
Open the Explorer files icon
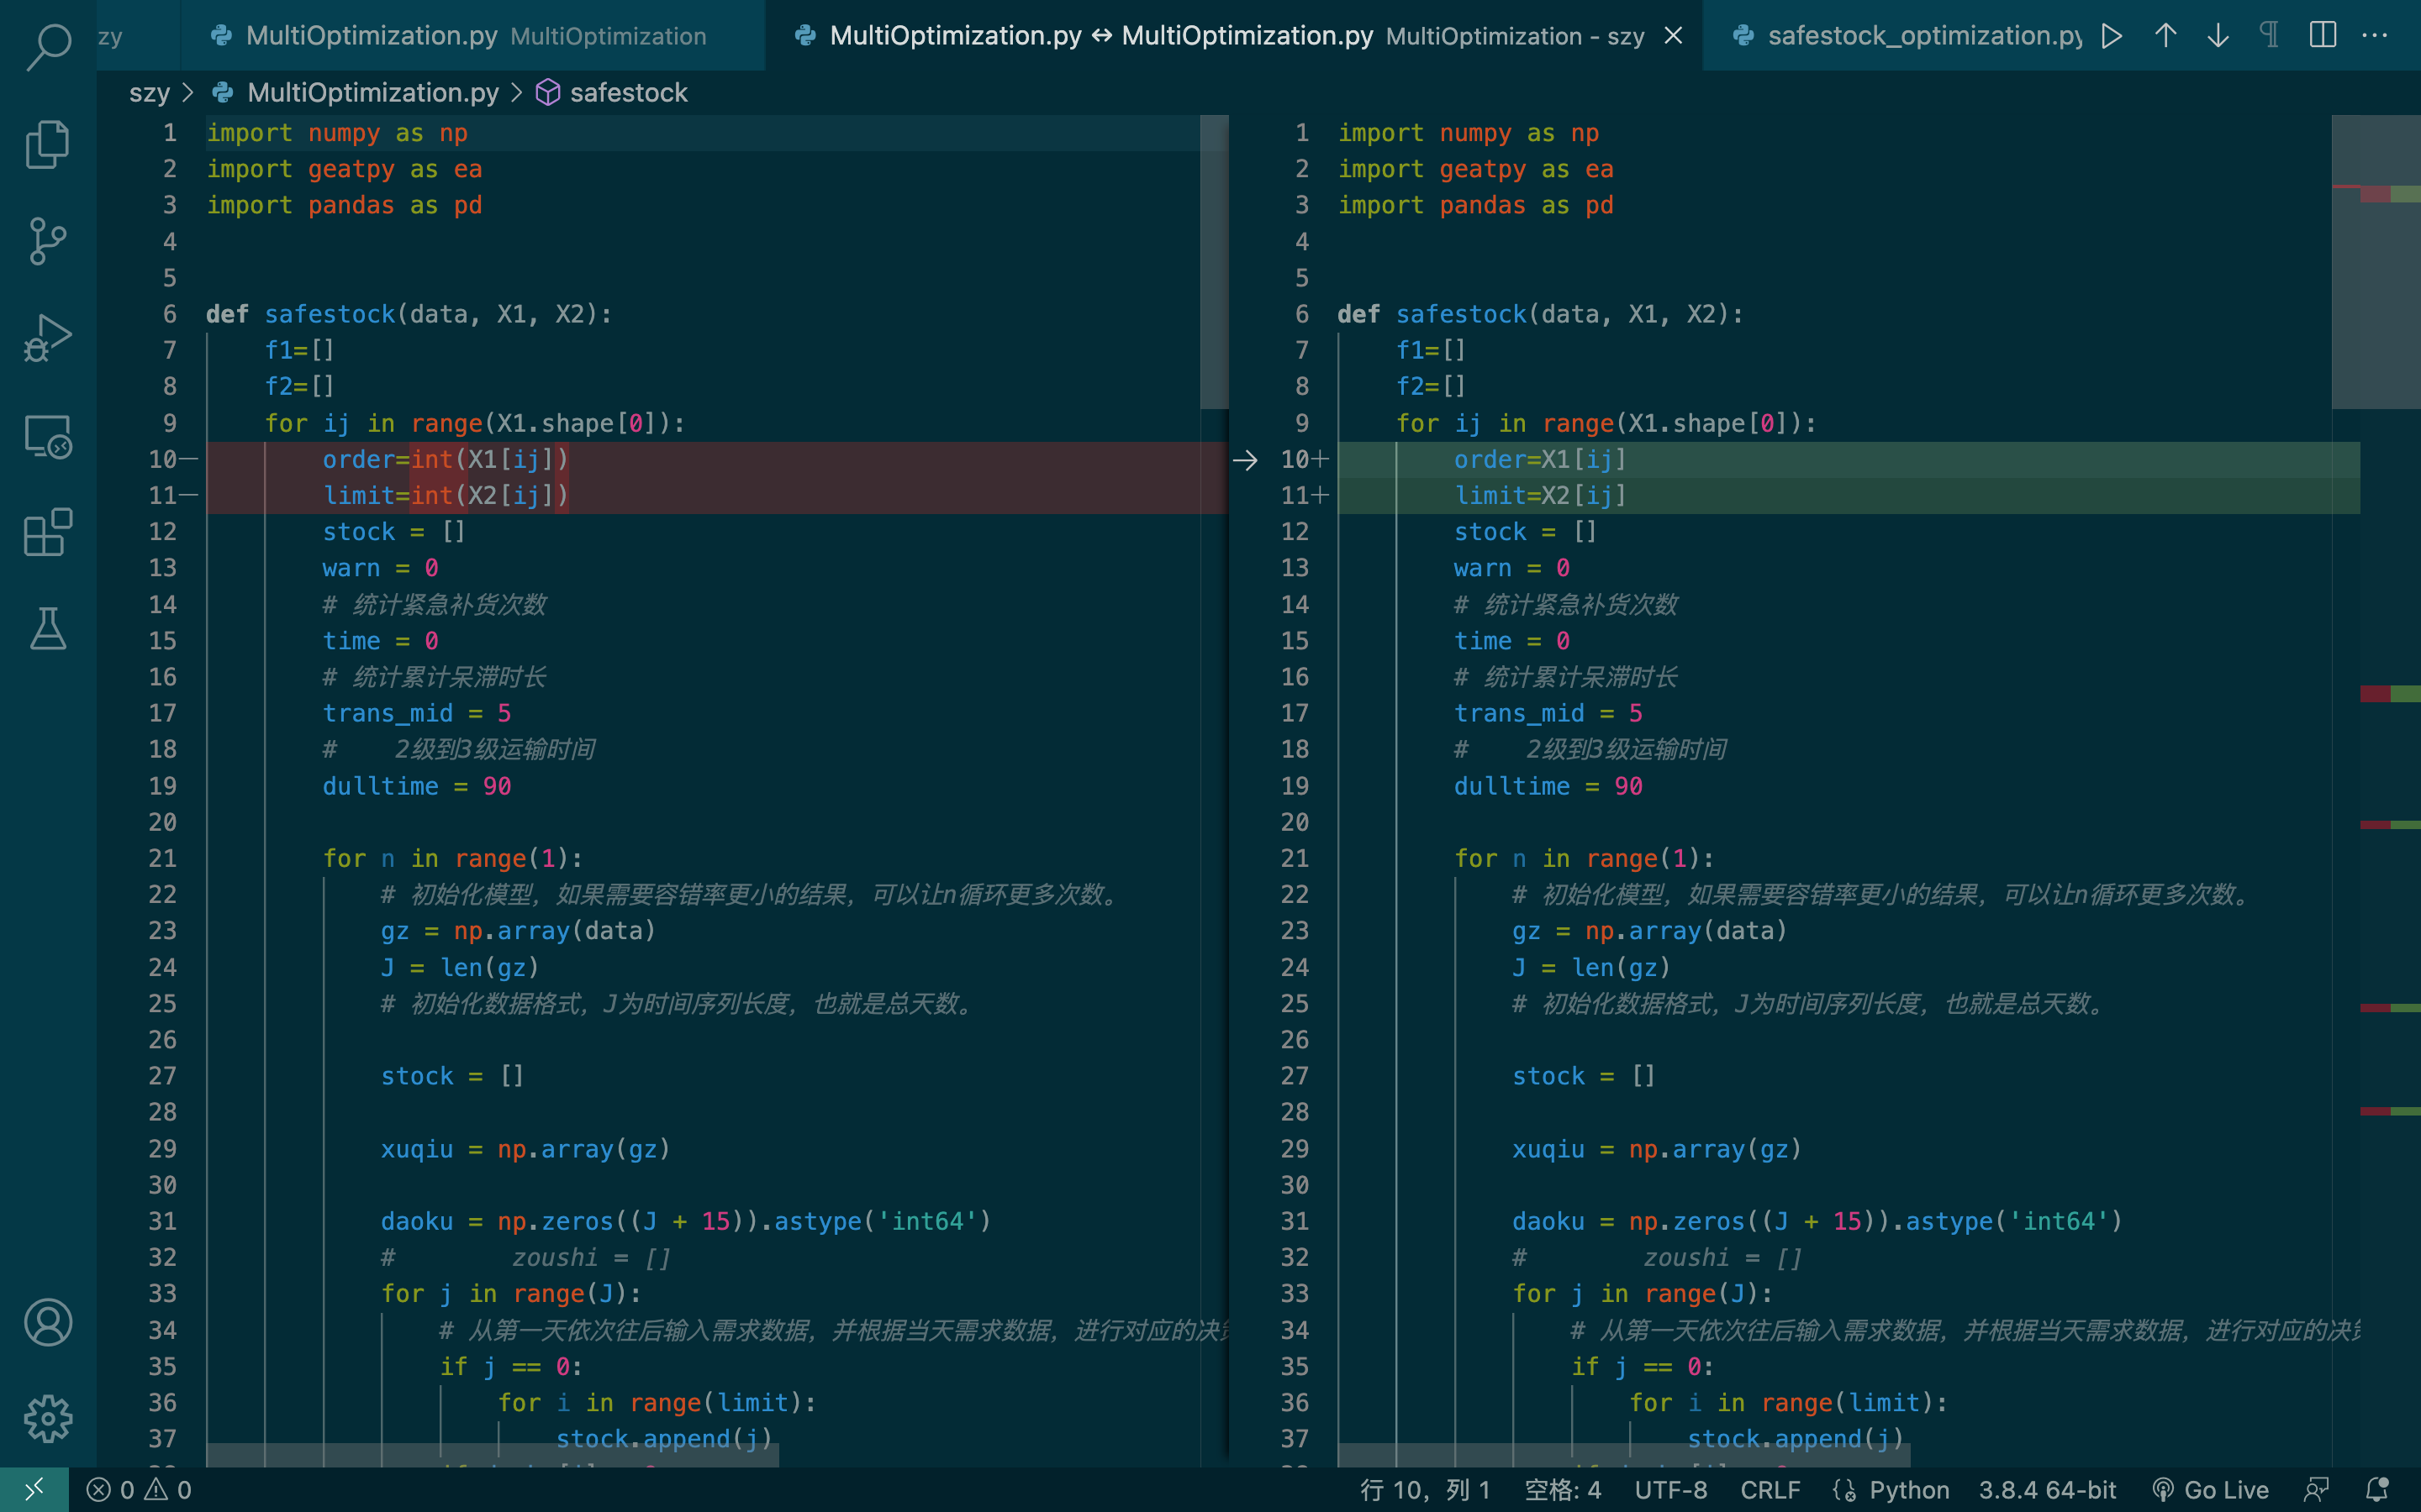click(x=48, y=144)
